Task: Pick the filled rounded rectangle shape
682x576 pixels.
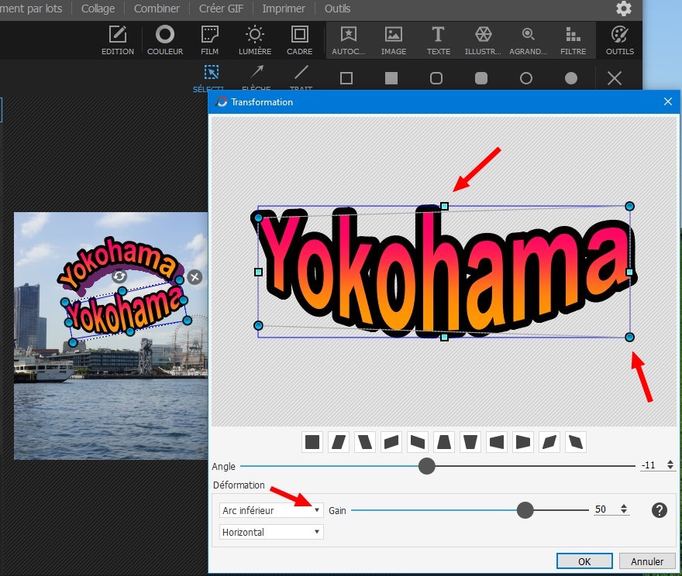Action: click(481, 78)
